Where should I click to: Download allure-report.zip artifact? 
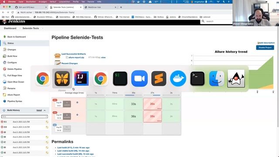pyautogui.click(x=76, y=58)
